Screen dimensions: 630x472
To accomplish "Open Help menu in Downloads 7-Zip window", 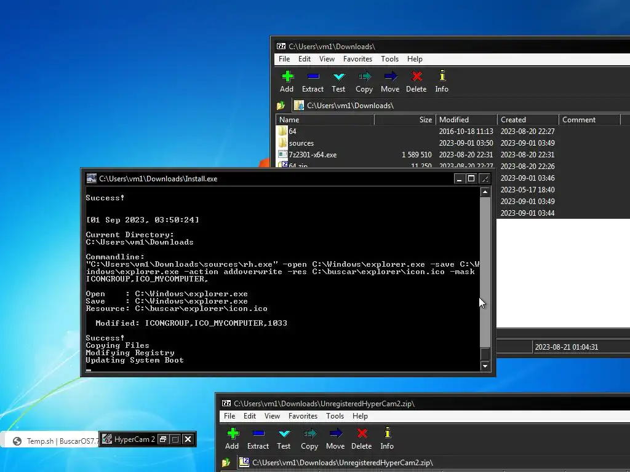I will click(x=415, y=59).
